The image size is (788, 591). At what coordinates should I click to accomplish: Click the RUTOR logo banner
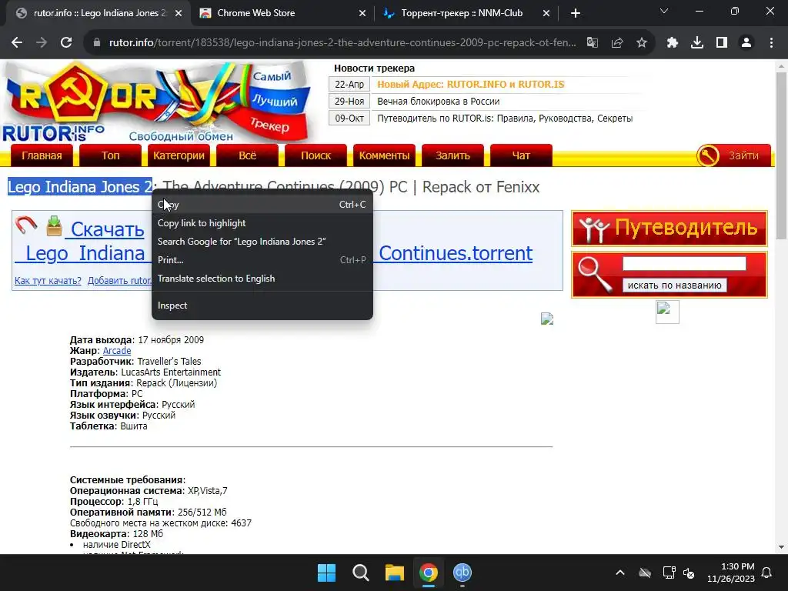tap(155, 102)
